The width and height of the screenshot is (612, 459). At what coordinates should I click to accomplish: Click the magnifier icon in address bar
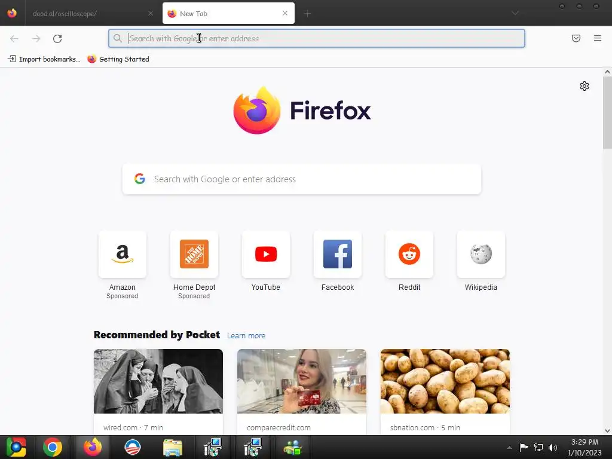(118, 38)
